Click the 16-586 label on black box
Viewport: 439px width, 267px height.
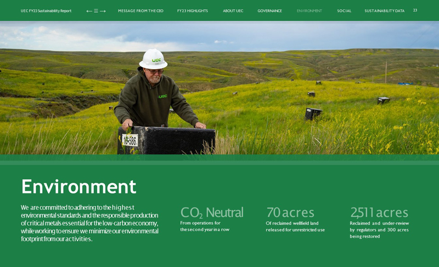coord(130,141)
